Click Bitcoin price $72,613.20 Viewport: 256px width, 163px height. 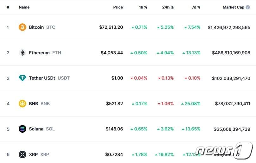coord(111,27)
